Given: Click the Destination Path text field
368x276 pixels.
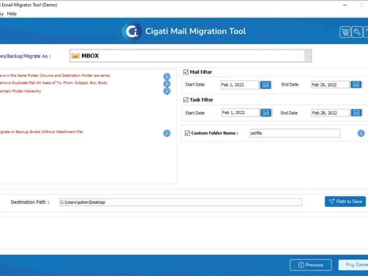Looking at the screenshot, I should tap(180, 202).
